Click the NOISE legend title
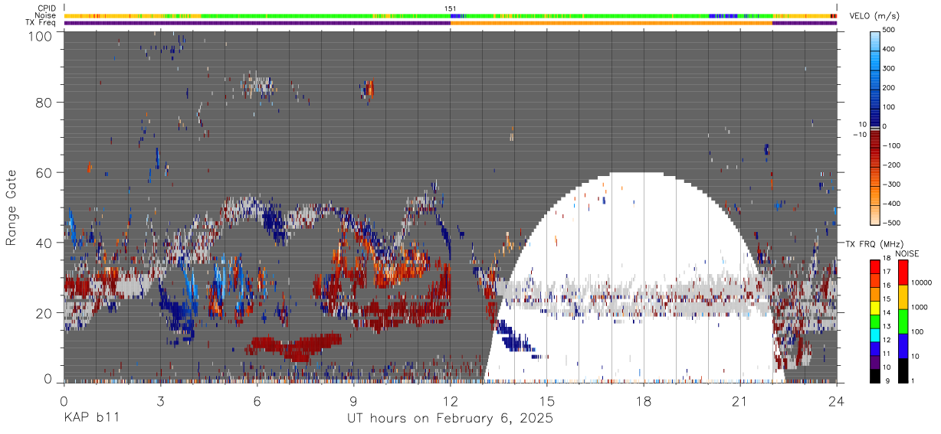 [x=906, y=253]
